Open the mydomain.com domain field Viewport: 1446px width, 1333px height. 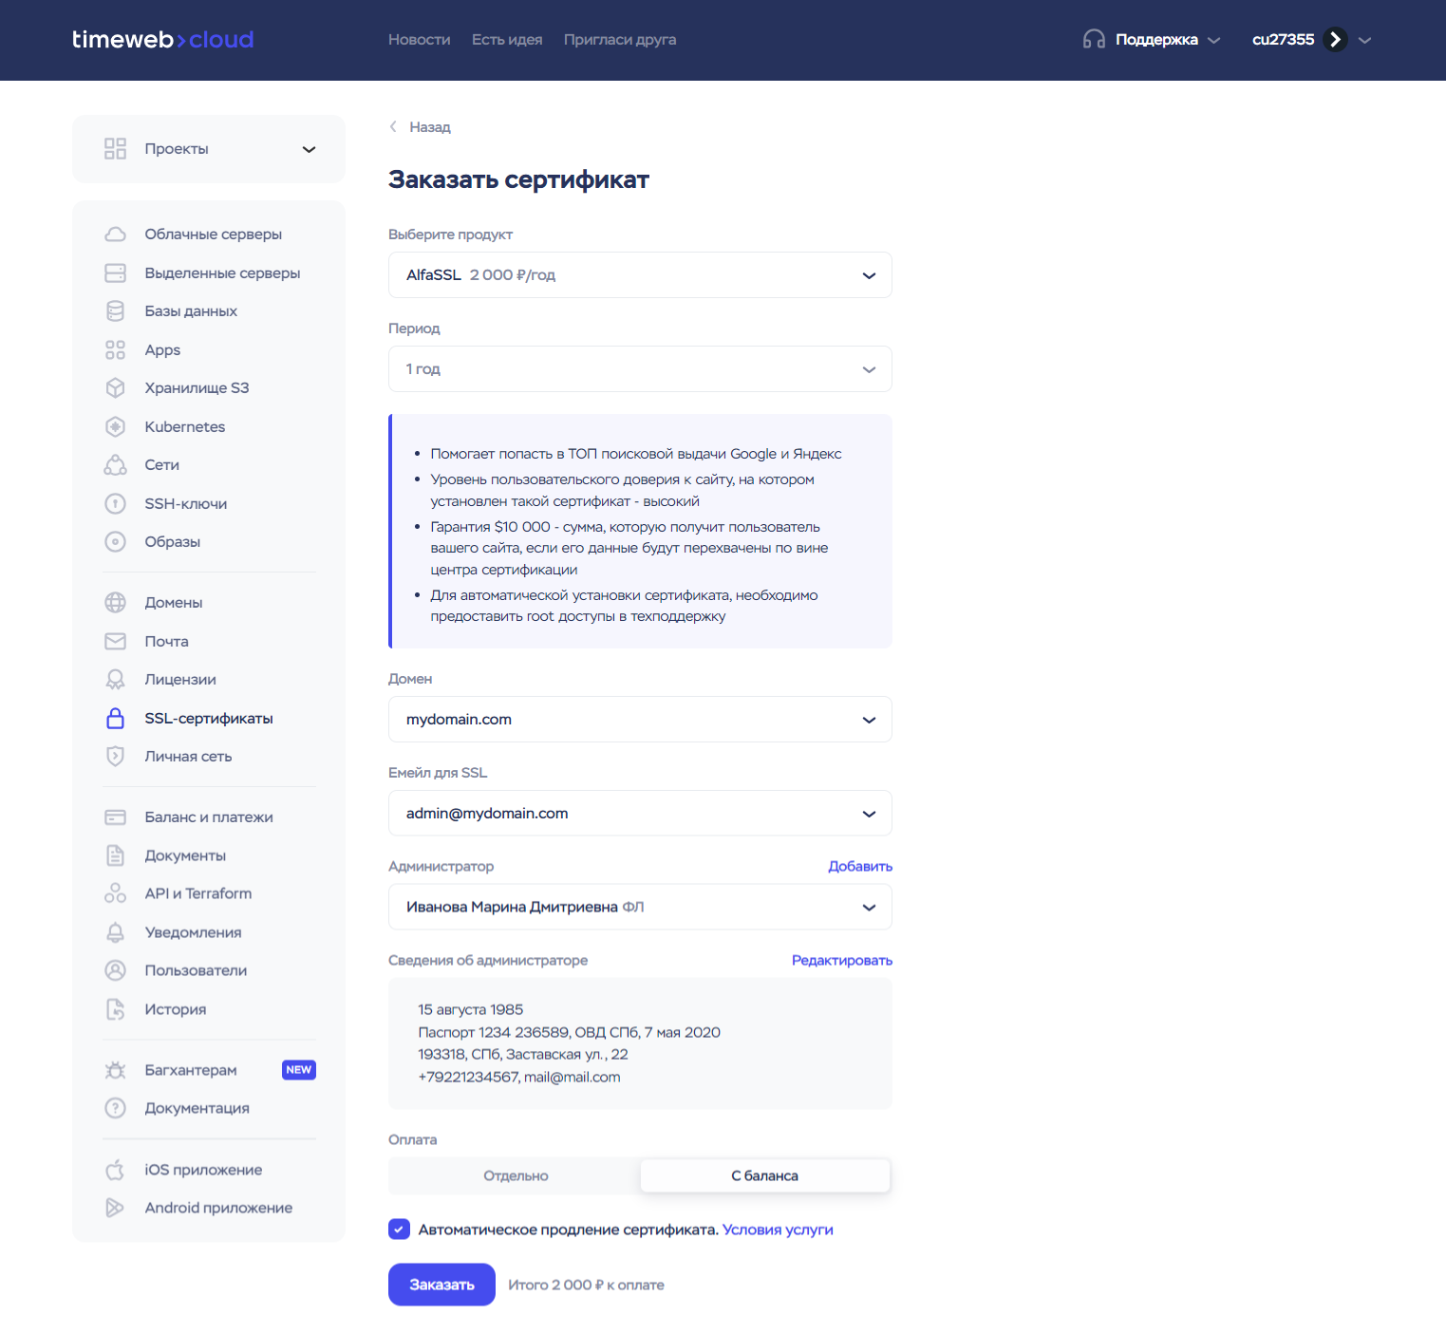click(x=640, y=720)
